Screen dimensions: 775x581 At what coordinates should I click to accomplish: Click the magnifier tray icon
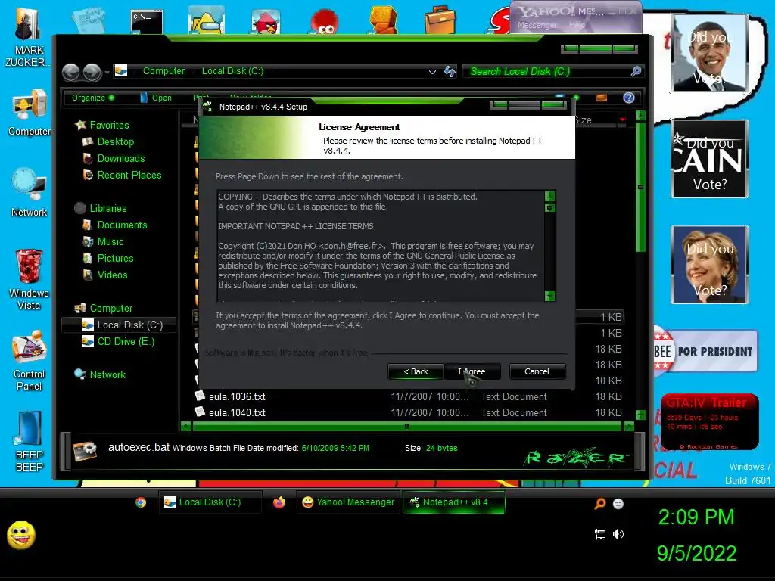pyautogui.click(x=600, y=503)
